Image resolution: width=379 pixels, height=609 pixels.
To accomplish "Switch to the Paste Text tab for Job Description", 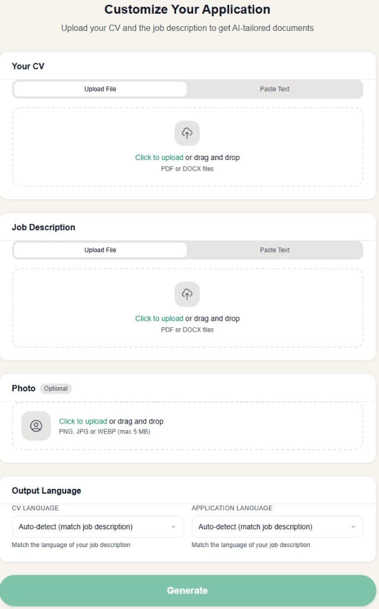I will coord(274,250).
